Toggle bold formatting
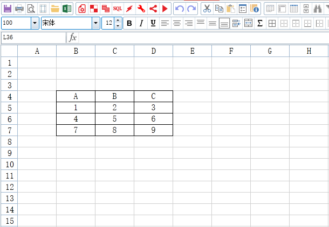 click(129, 23)
